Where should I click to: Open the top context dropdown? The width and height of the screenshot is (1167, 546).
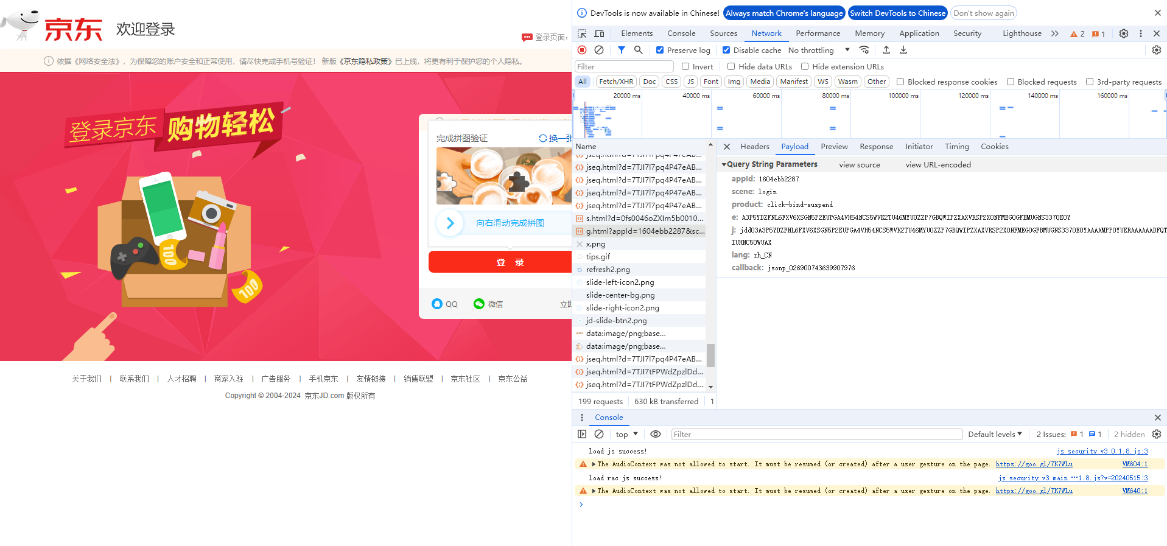tap(626, 434)
